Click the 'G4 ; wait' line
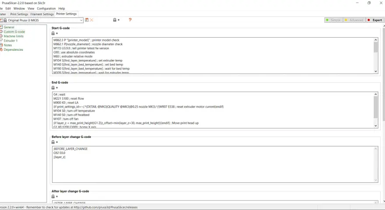The height and width of the screenshot is (210, 385). coord(59,94)
